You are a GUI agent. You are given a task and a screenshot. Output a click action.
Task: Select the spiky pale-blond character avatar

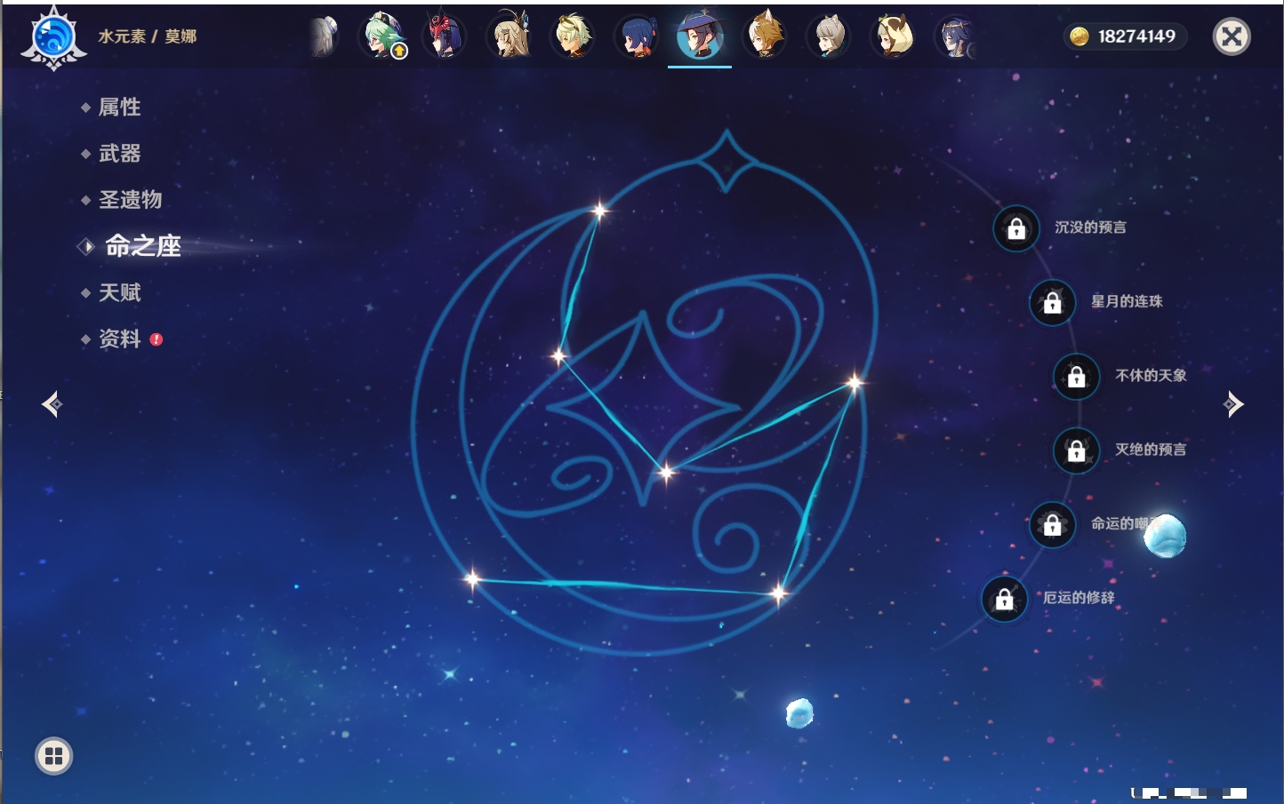[572, 36]
